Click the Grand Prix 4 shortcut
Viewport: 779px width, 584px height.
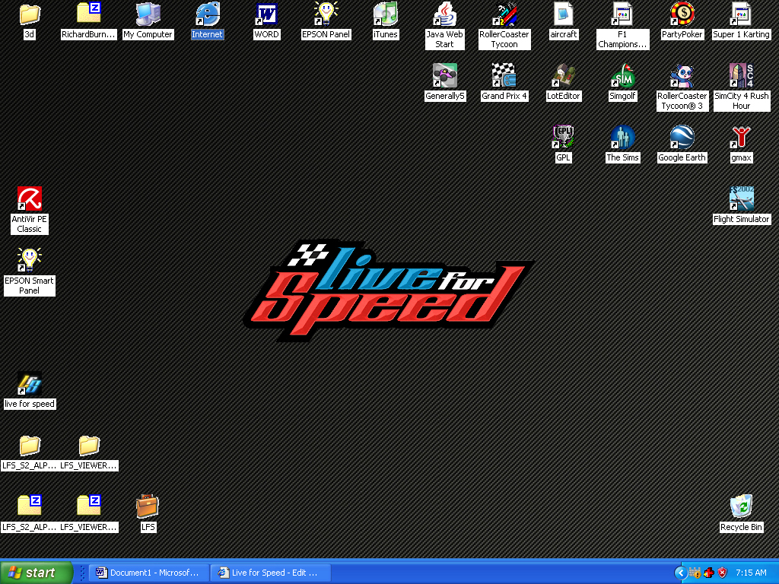pyautogui.click(x=504, y=76)
